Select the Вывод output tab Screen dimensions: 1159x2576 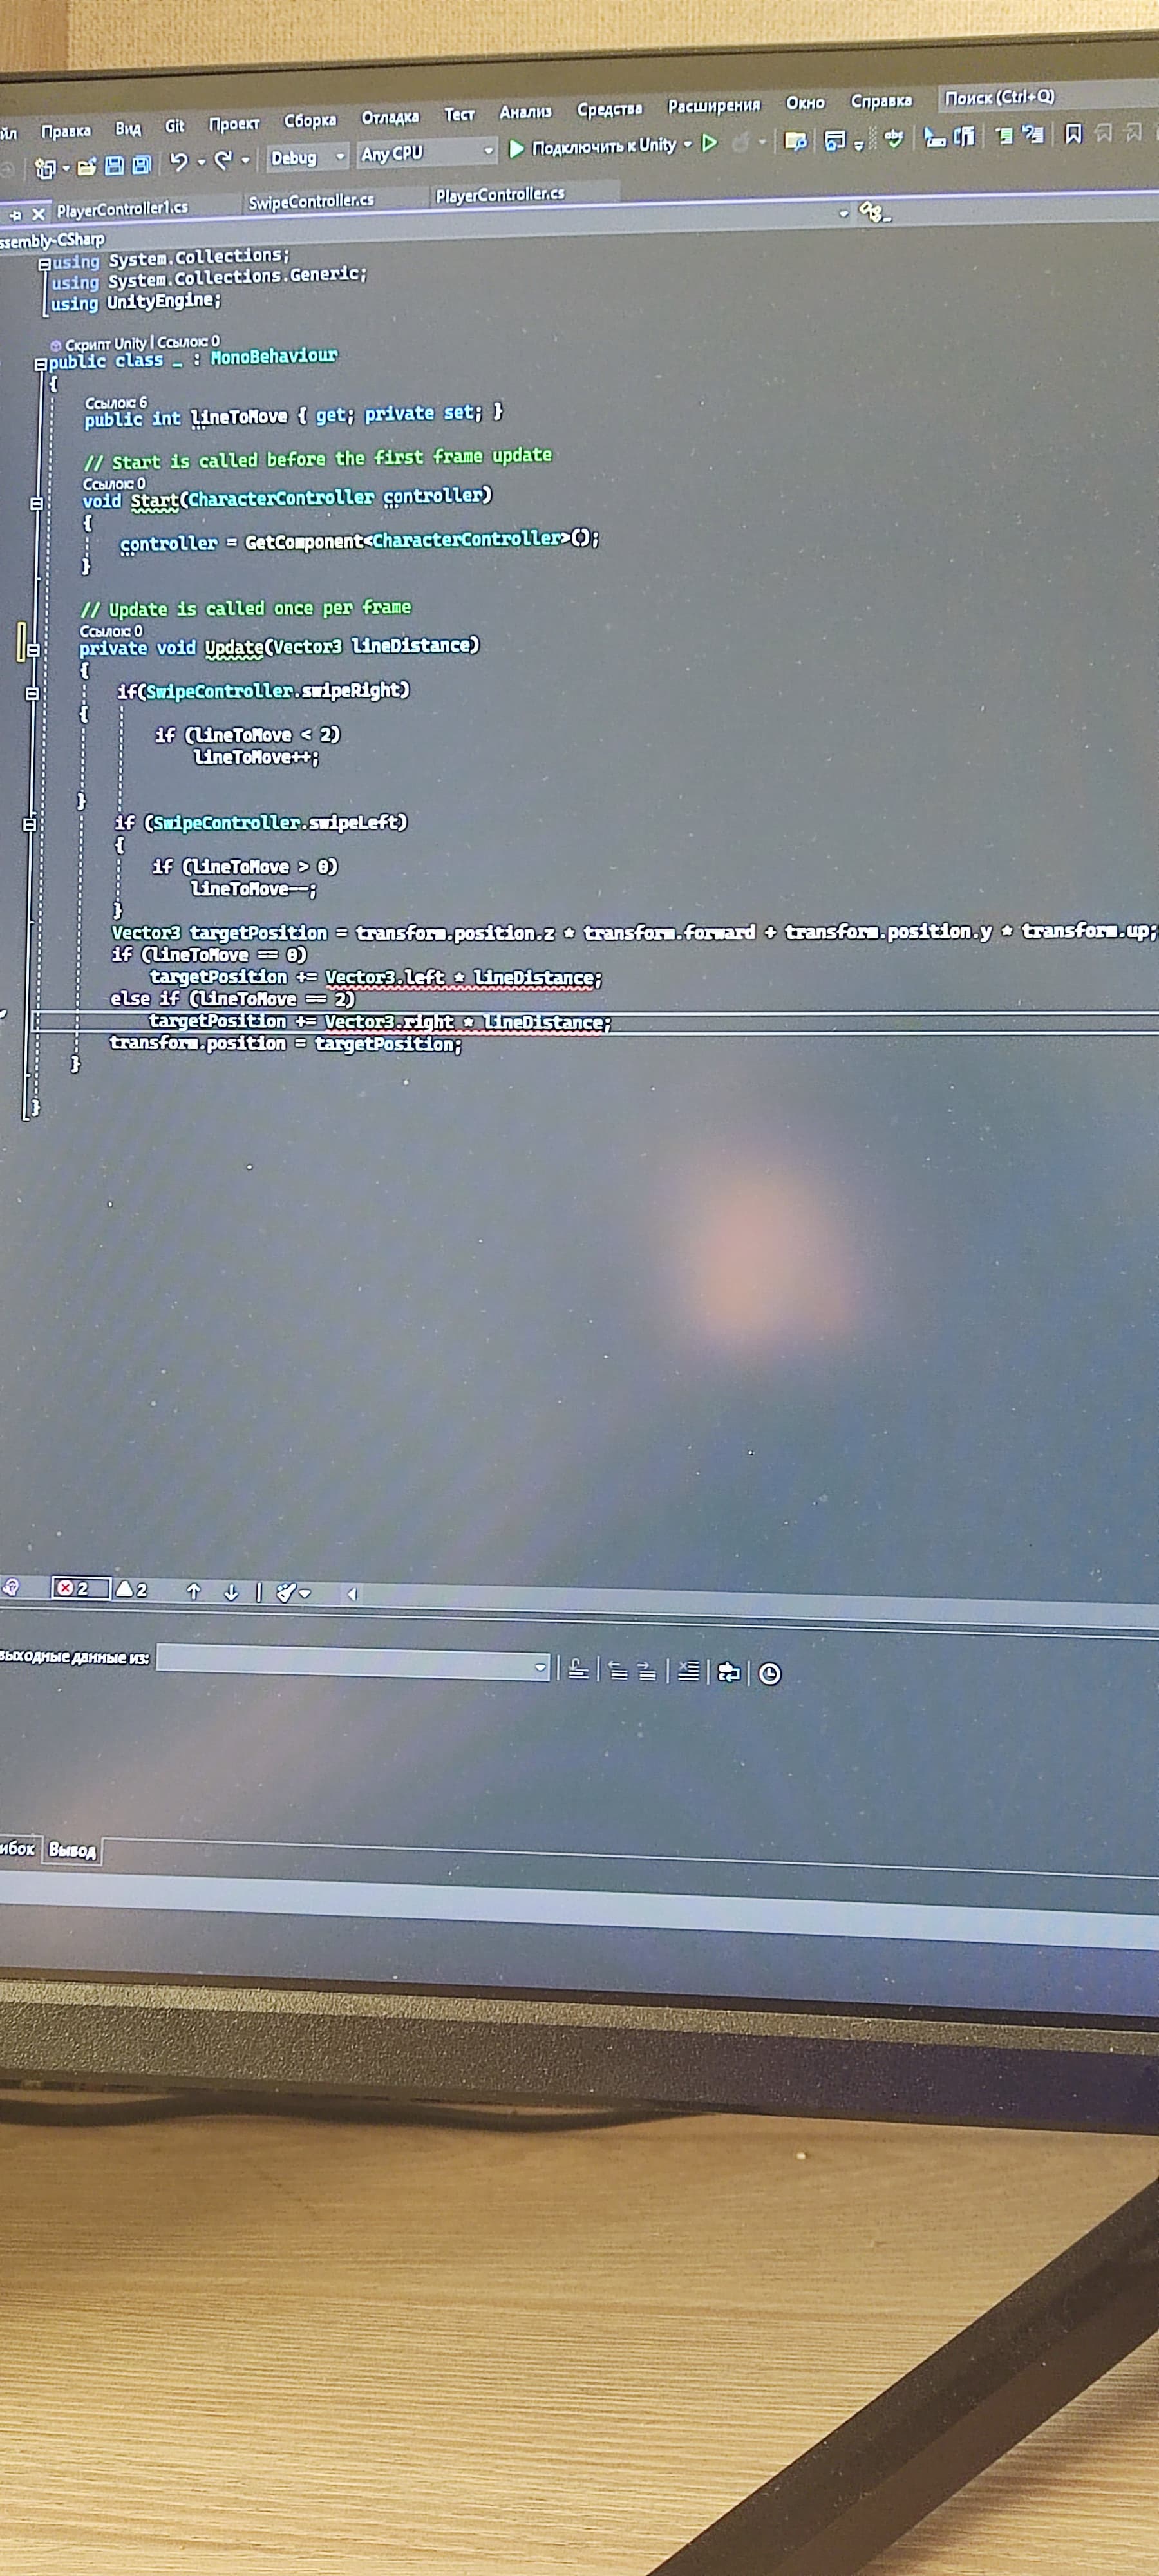point(72,1851)
